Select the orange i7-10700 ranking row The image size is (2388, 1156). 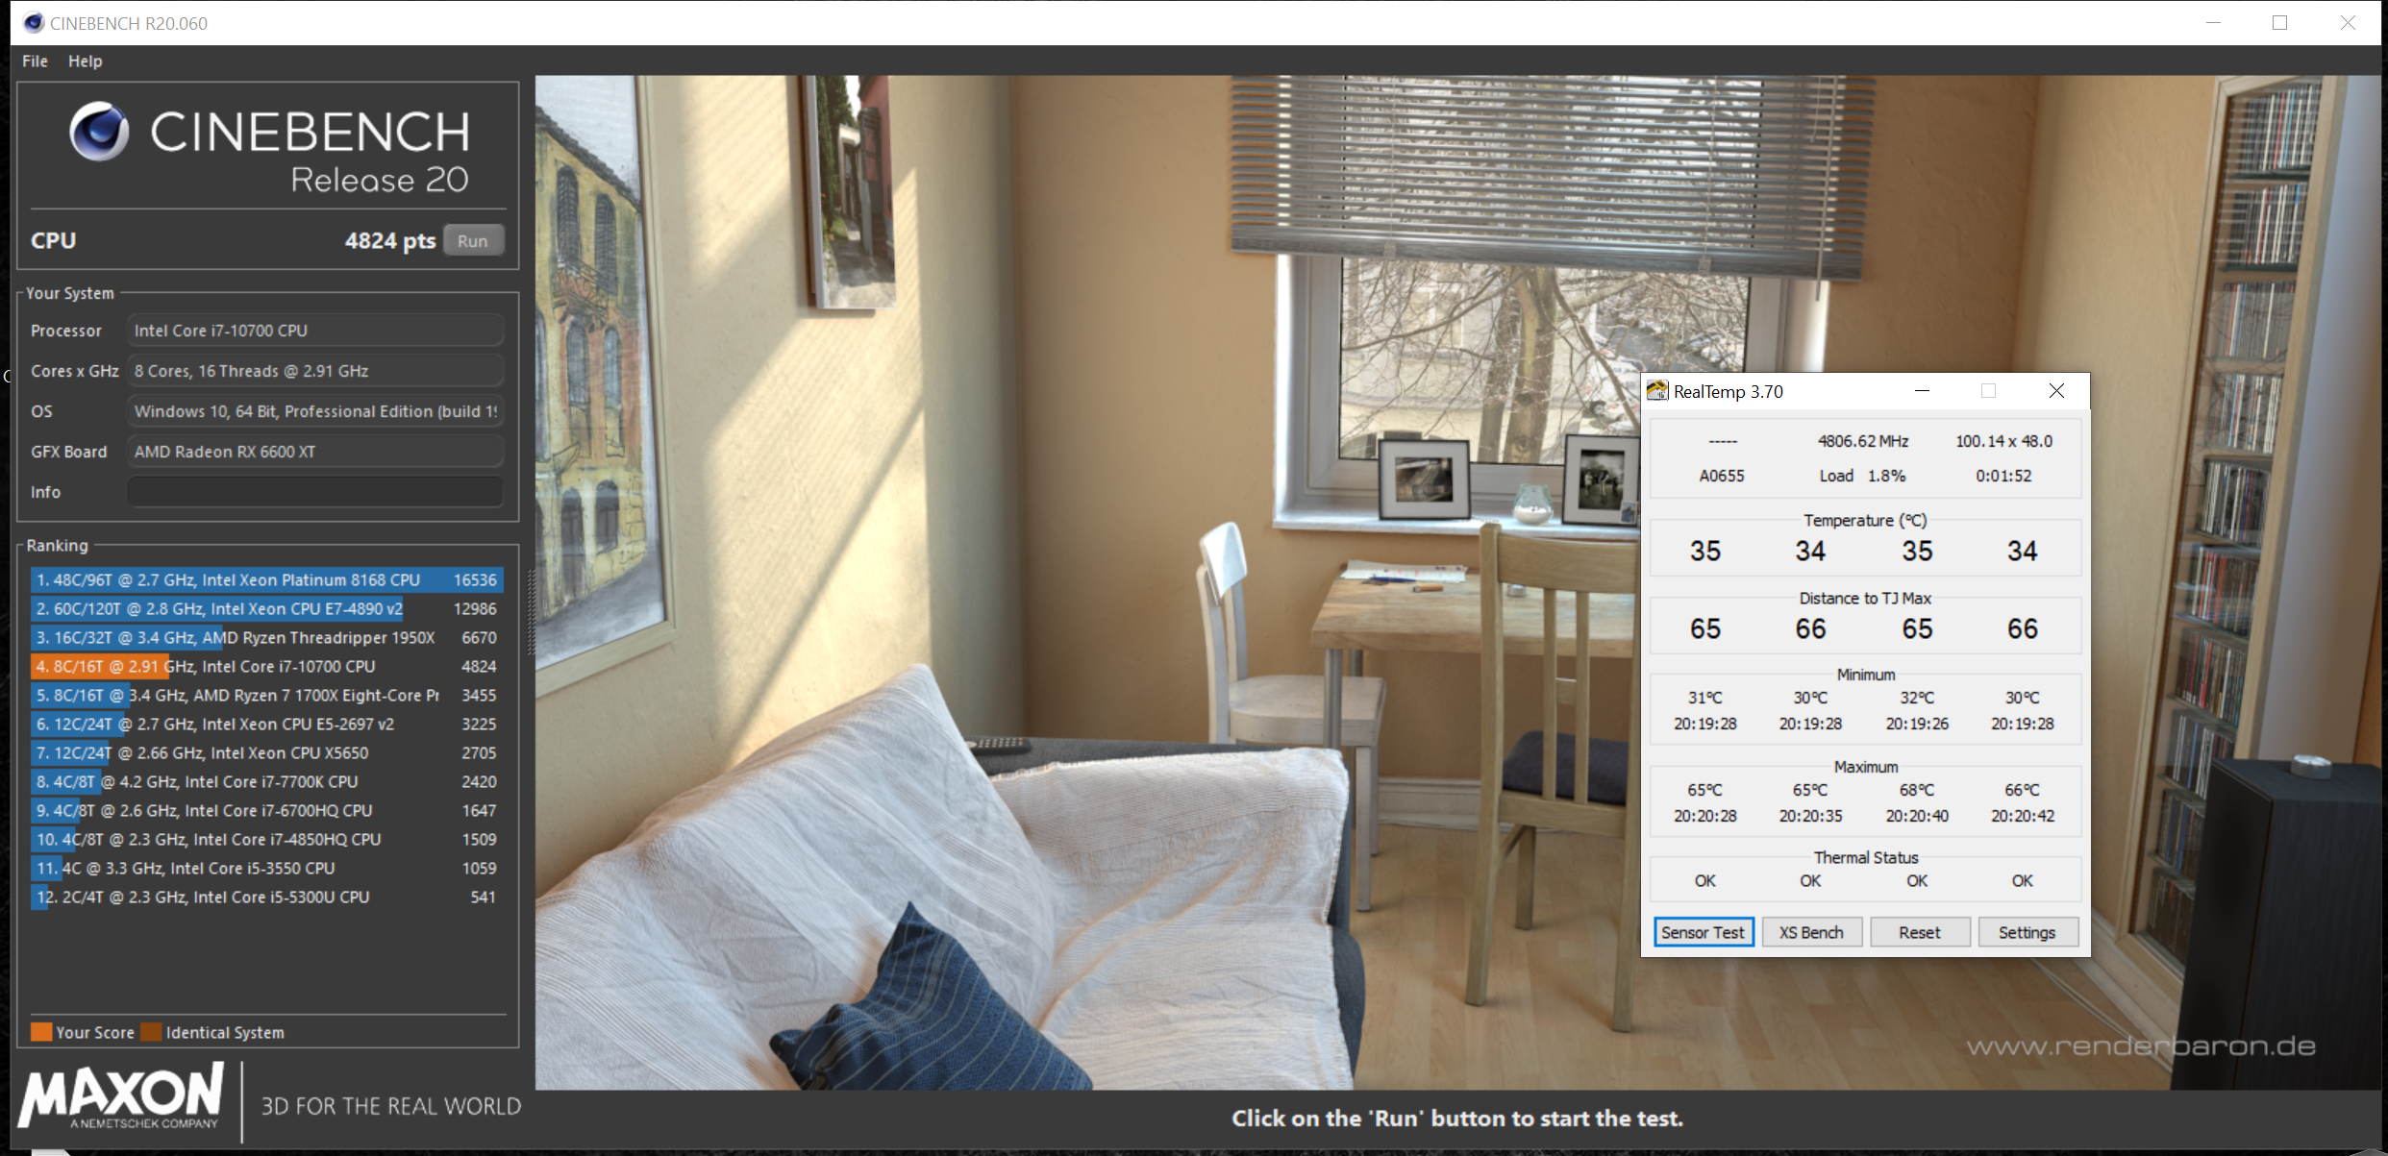point(266,666)
